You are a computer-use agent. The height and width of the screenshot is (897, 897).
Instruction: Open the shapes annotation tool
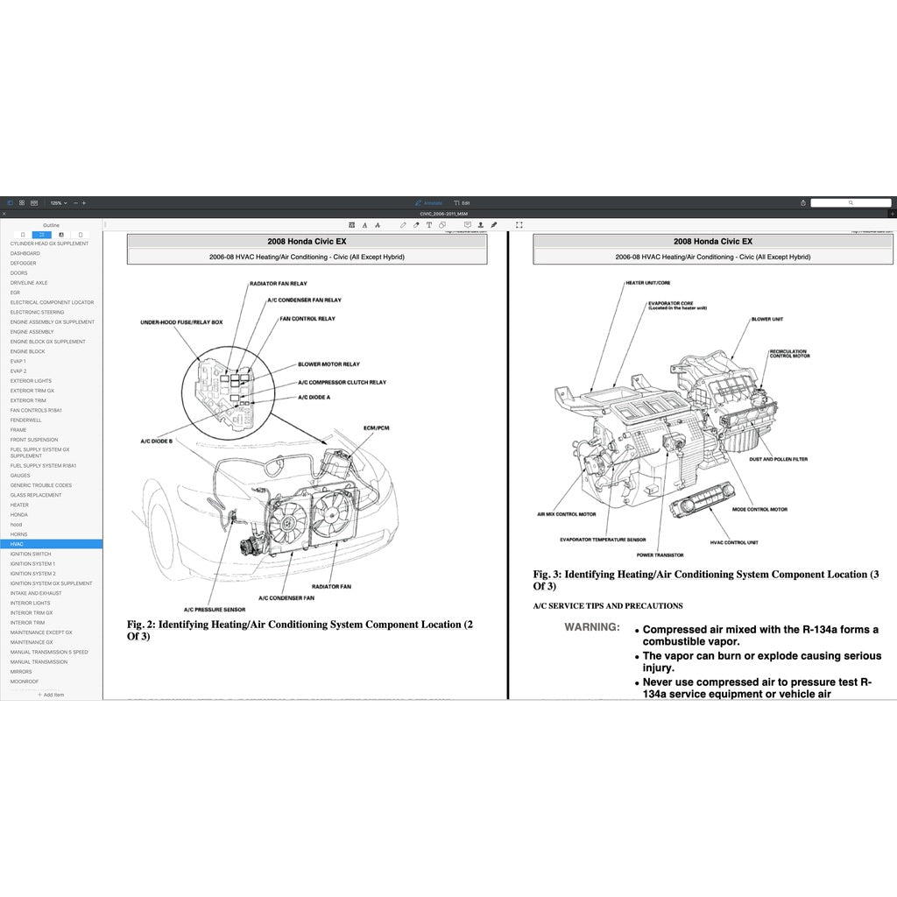(441, 225)
